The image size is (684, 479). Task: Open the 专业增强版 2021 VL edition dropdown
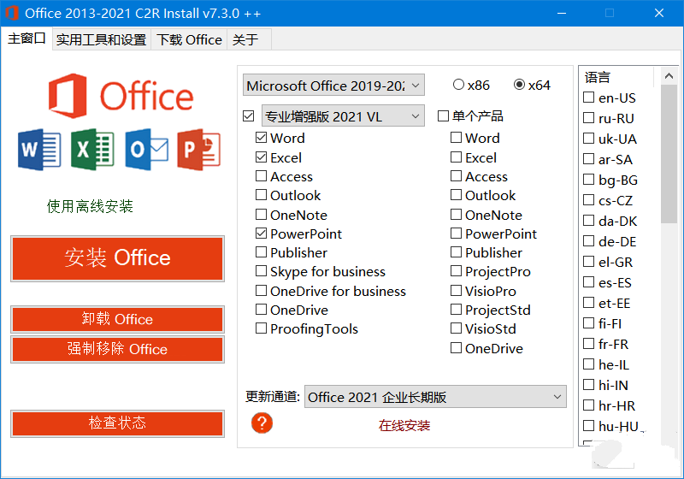point(343,116)
